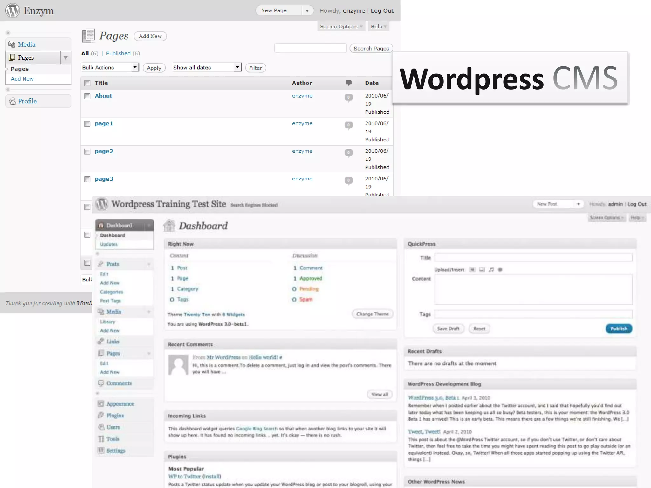The image size is (651, 488).
Task: Click QuickPress add media star icon
Action: click(500, 270)
